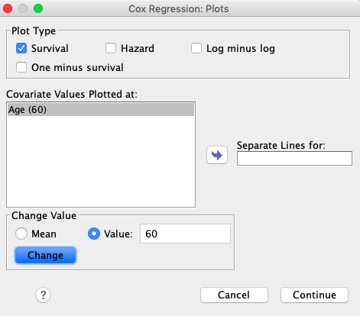Close the Cox Regression Plots dialog with the red button

pyautogui.click(x=8, y=8)
